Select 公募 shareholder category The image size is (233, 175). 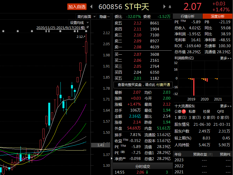click(x=178, y=112)
